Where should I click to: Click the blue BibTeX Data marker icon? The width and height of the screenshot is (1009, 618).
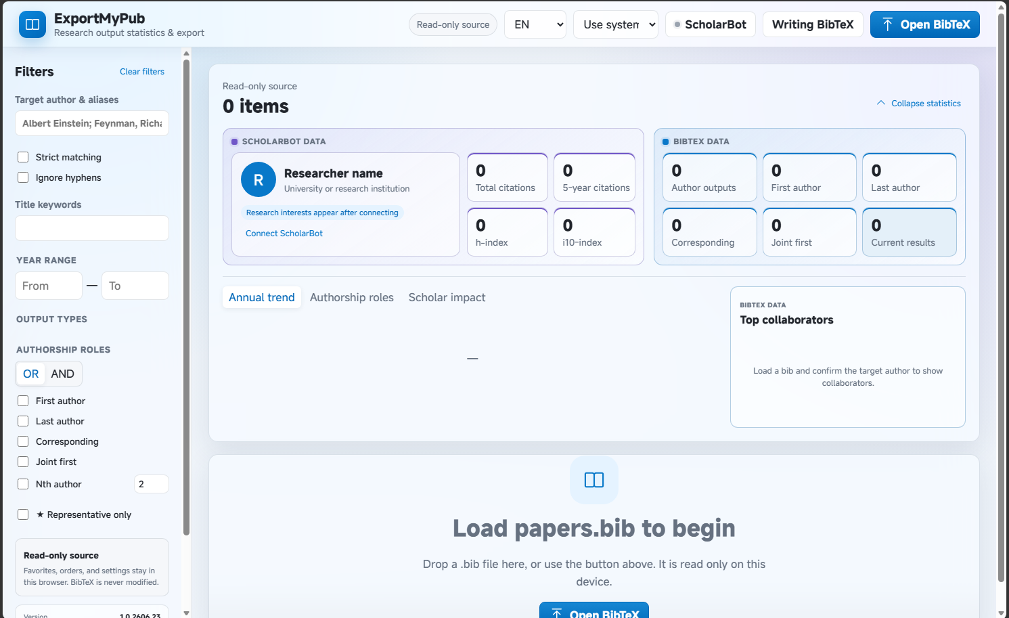tap(665, 141)
